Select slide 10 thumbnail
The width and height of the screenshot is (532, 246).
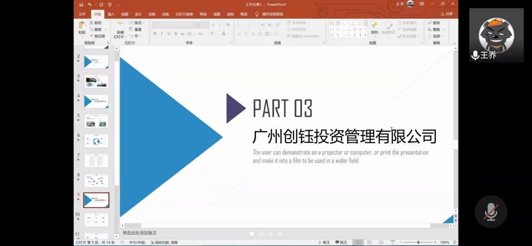tap(97, 220)
